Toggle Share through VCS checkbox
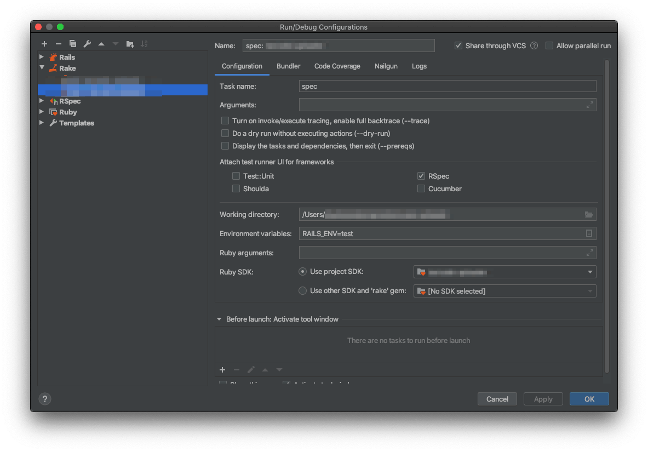This screenshot has width=648, height=452. pyautogui.click(x=458, y=46)
